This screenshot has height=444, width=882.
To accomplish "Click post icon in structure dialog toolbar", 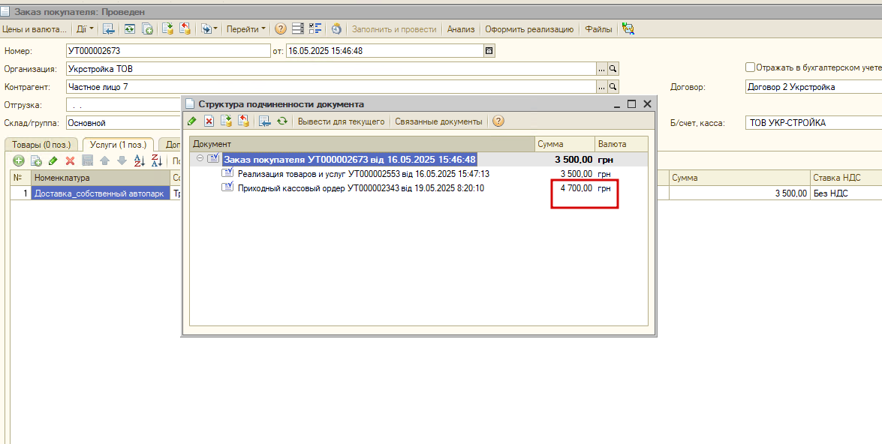I will pyautogui.click(x=226, y=121).
